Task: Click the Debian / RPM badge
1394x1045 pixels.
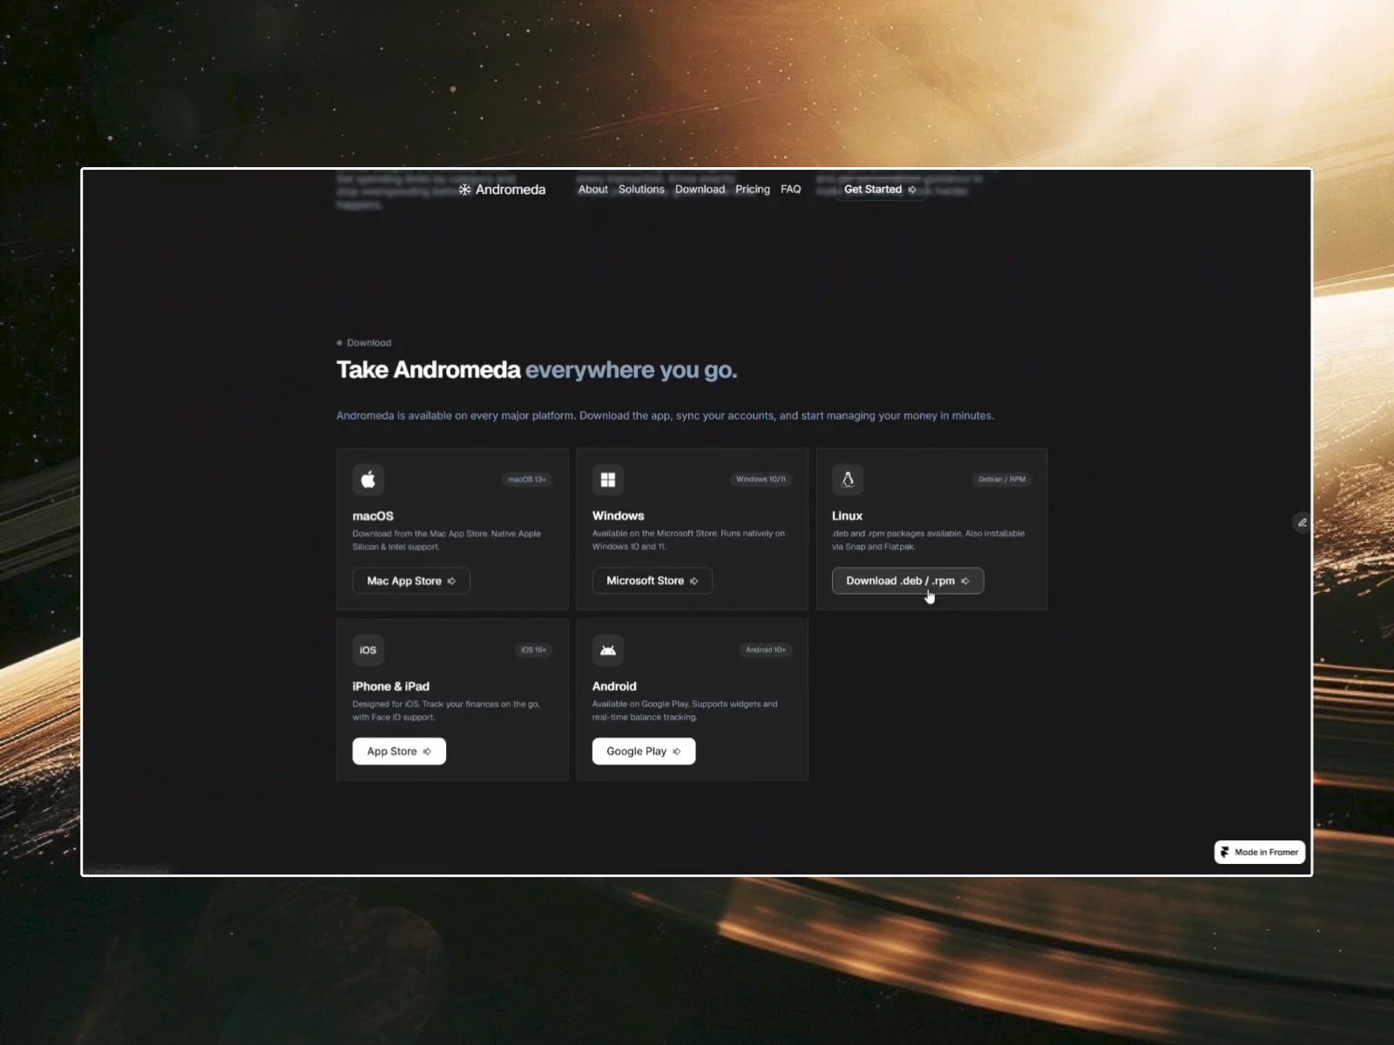Action: [x=1002, y=480]
